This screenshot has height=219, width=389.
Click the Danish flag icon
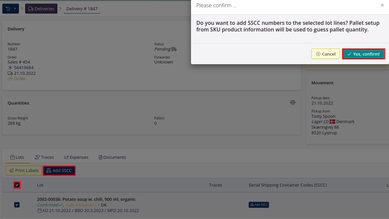tap(332, 122)
